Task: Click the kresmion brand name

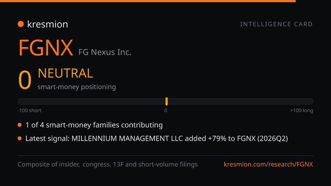Action: (47, 24)
